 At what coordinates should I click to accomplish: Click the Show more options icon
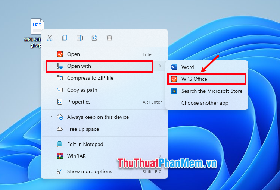pos(60,171)
